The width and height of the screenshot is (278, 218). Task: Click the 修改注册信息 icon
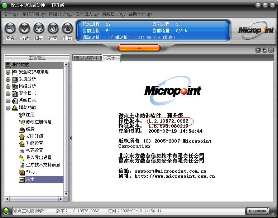[21, 122]
